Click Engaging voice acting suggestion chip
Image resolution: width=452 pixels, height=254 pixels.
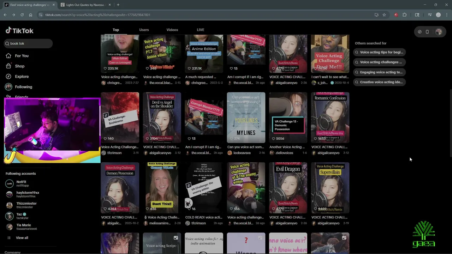coord(379,72)
